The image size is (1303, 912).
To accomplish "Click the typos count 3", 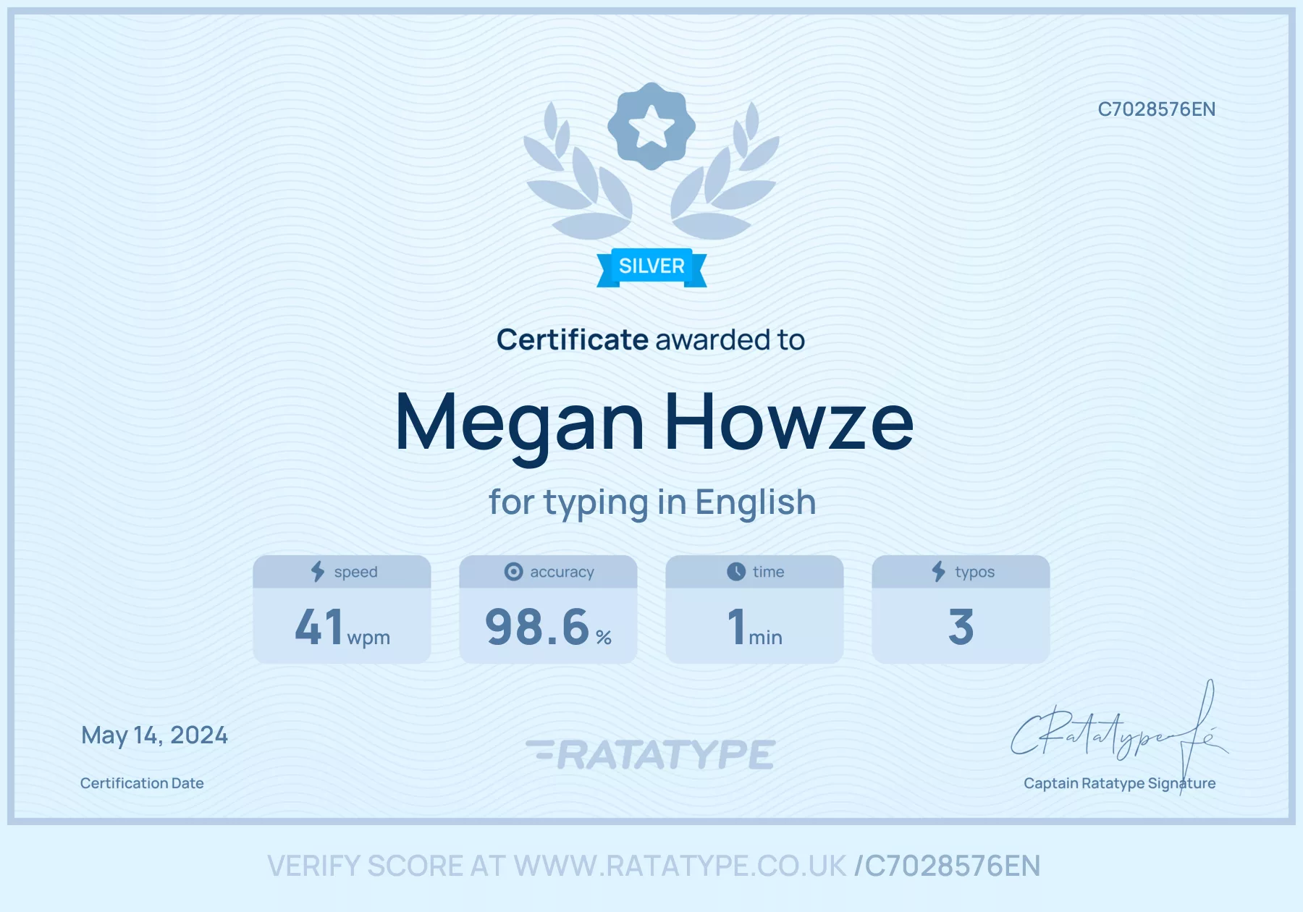I will [961, 627].
